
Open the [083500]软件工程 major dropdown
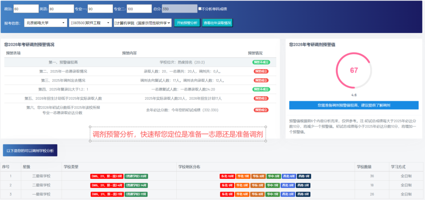pos(91,23)
